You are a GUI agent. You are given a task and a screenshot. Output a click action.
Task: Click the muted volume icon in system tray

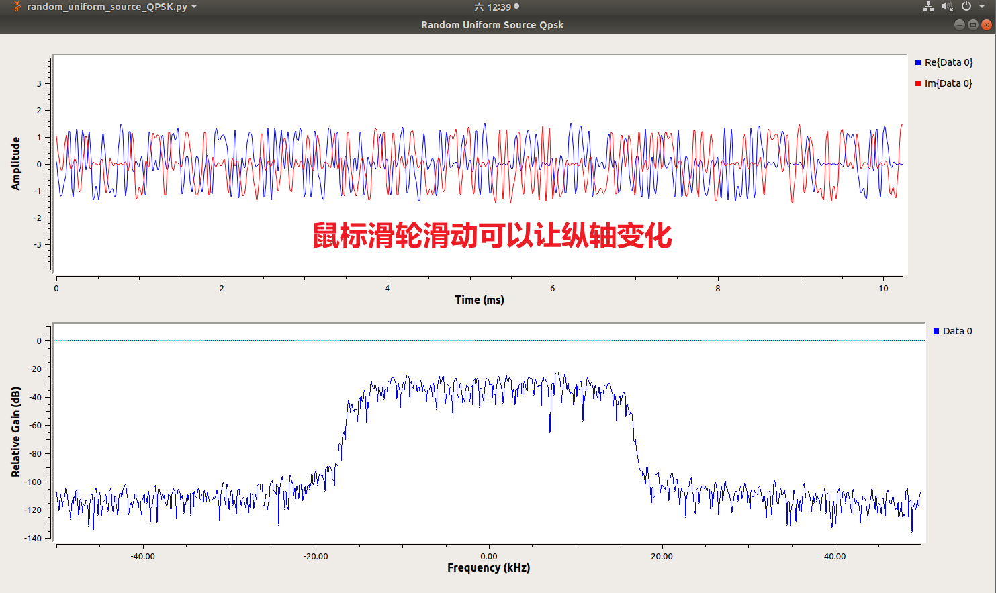tap(948, 7)
